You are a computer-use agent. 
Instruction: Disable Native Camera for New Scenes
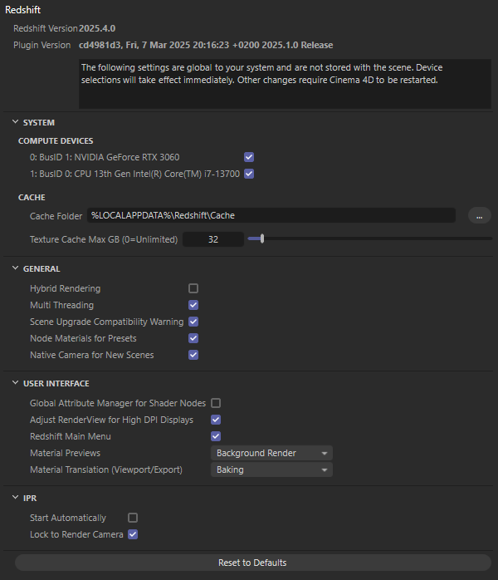point(193,355)
